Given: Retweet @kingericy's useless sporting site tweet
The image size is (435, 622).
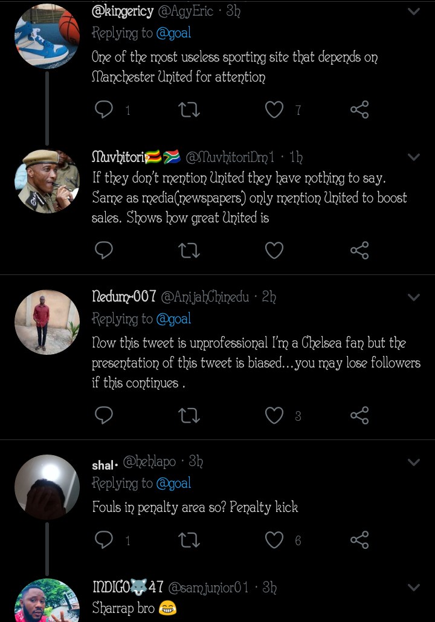Looking at the screenshot, I should (189, 109).
